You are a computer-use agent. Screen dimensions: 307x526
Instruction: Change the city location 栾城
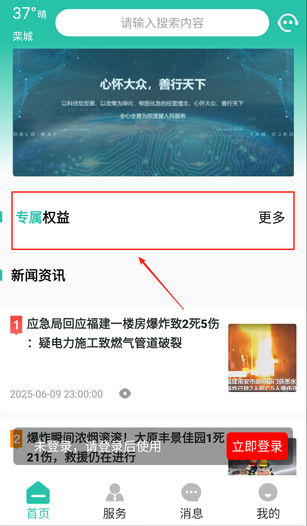point(23,36)
